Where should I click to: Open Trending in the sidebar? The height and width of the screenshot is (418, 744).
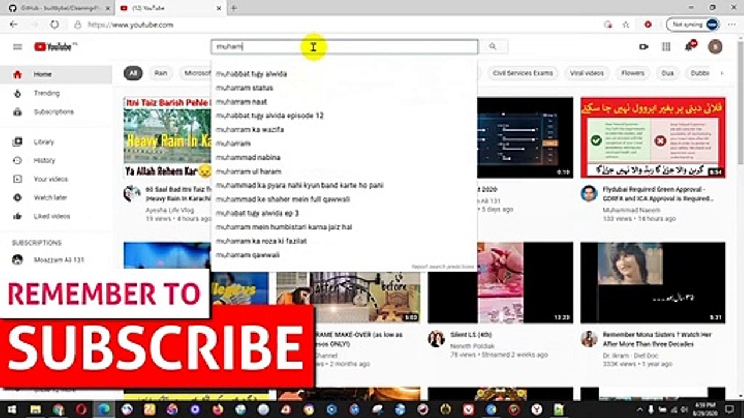tap(56, 93)
